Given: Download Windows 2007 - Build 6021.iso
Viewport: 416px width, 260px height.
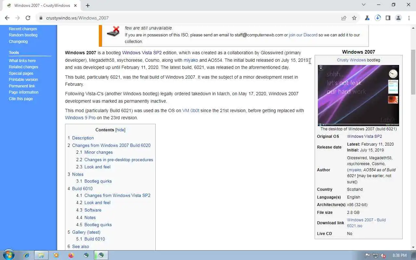Looking at the screenshot, I should [366, 223].
